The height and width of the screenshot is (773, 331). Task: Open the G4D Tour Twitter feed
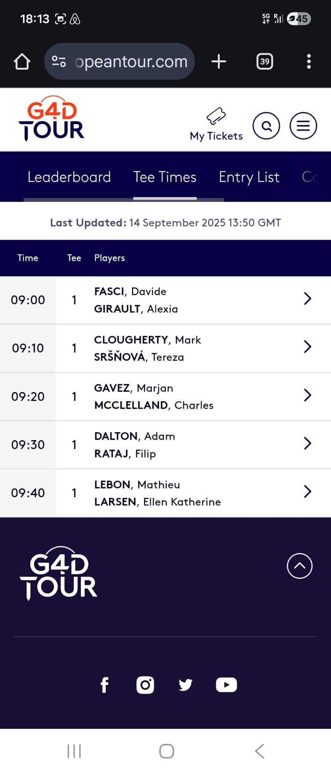[185, 685]
